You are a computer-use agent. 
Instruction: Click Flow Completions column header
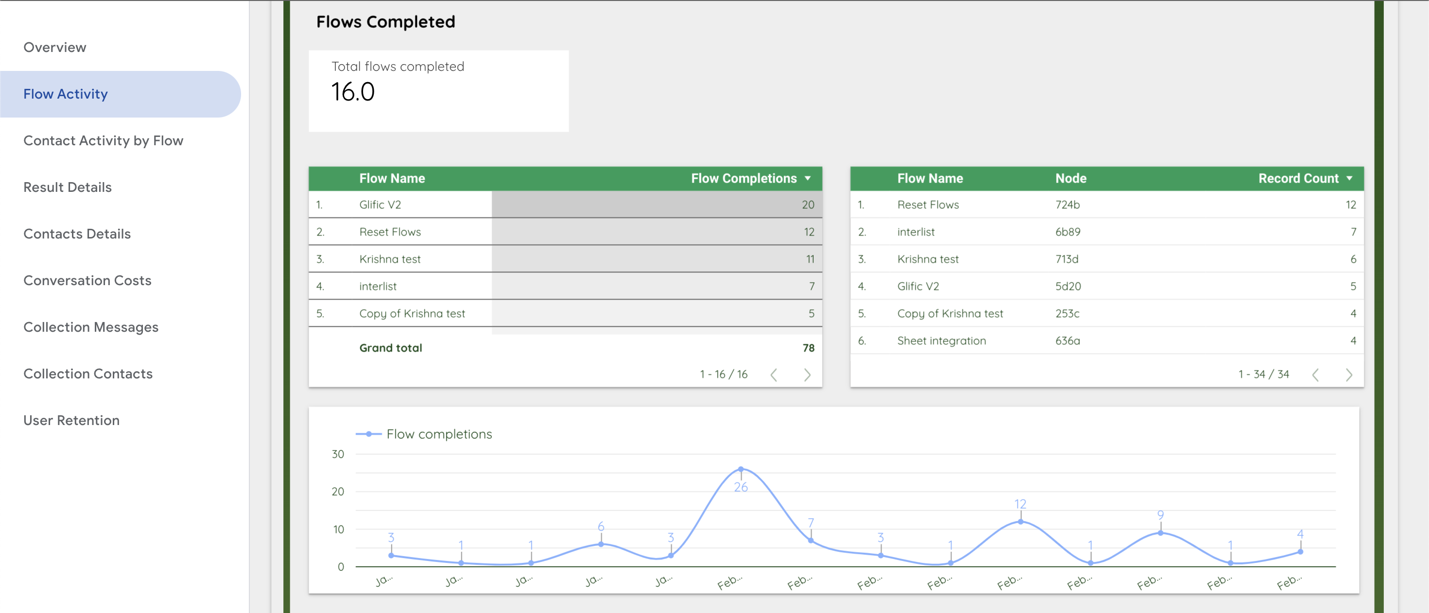click(743, 178)
